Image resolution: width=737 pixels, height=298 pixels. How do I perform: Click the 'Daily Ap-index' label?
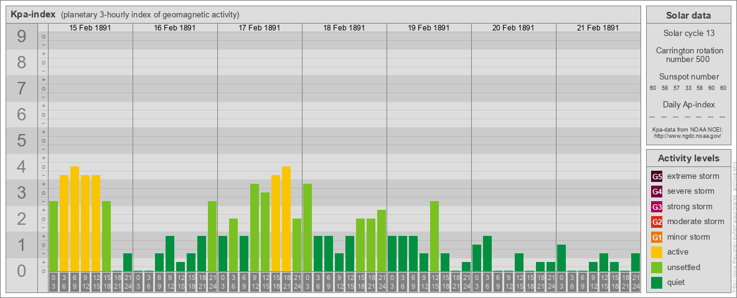point(688,104)
